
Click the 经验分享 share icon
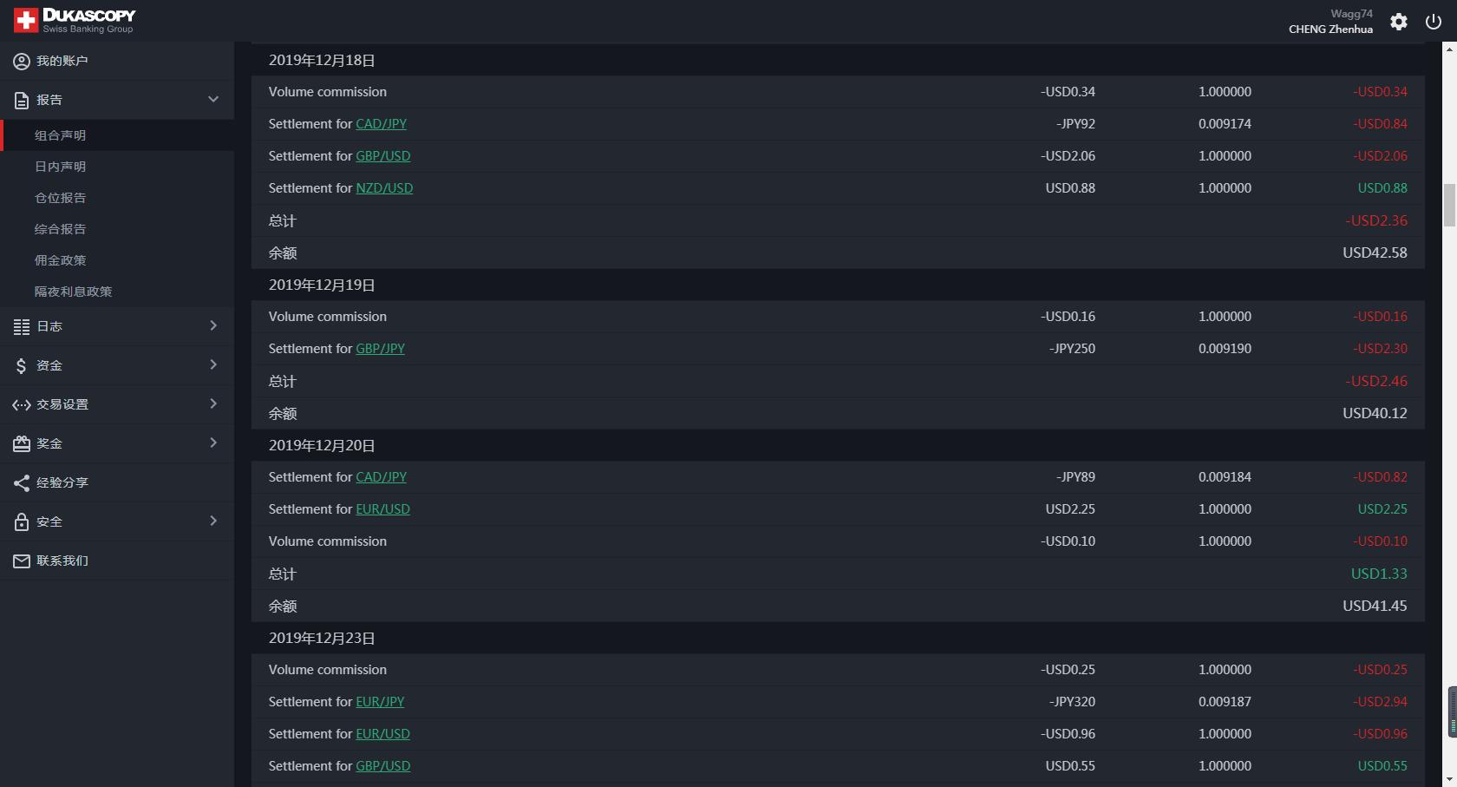coord(22,482)
